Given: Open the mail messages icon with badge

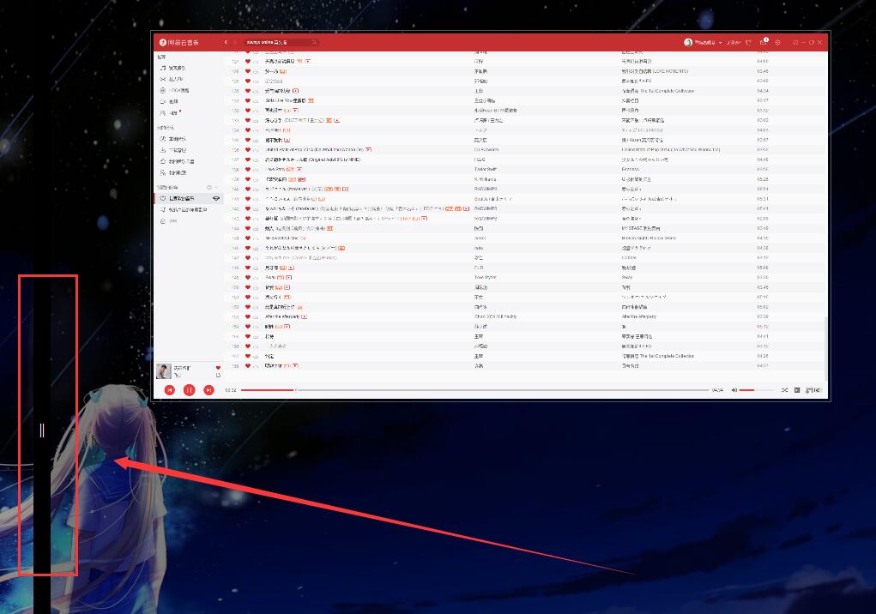Looking at the screenshot, I should coord(764,42).
